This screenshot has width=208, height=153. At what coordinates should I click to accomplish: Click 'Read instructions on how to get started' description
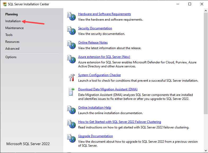(134, 127)
